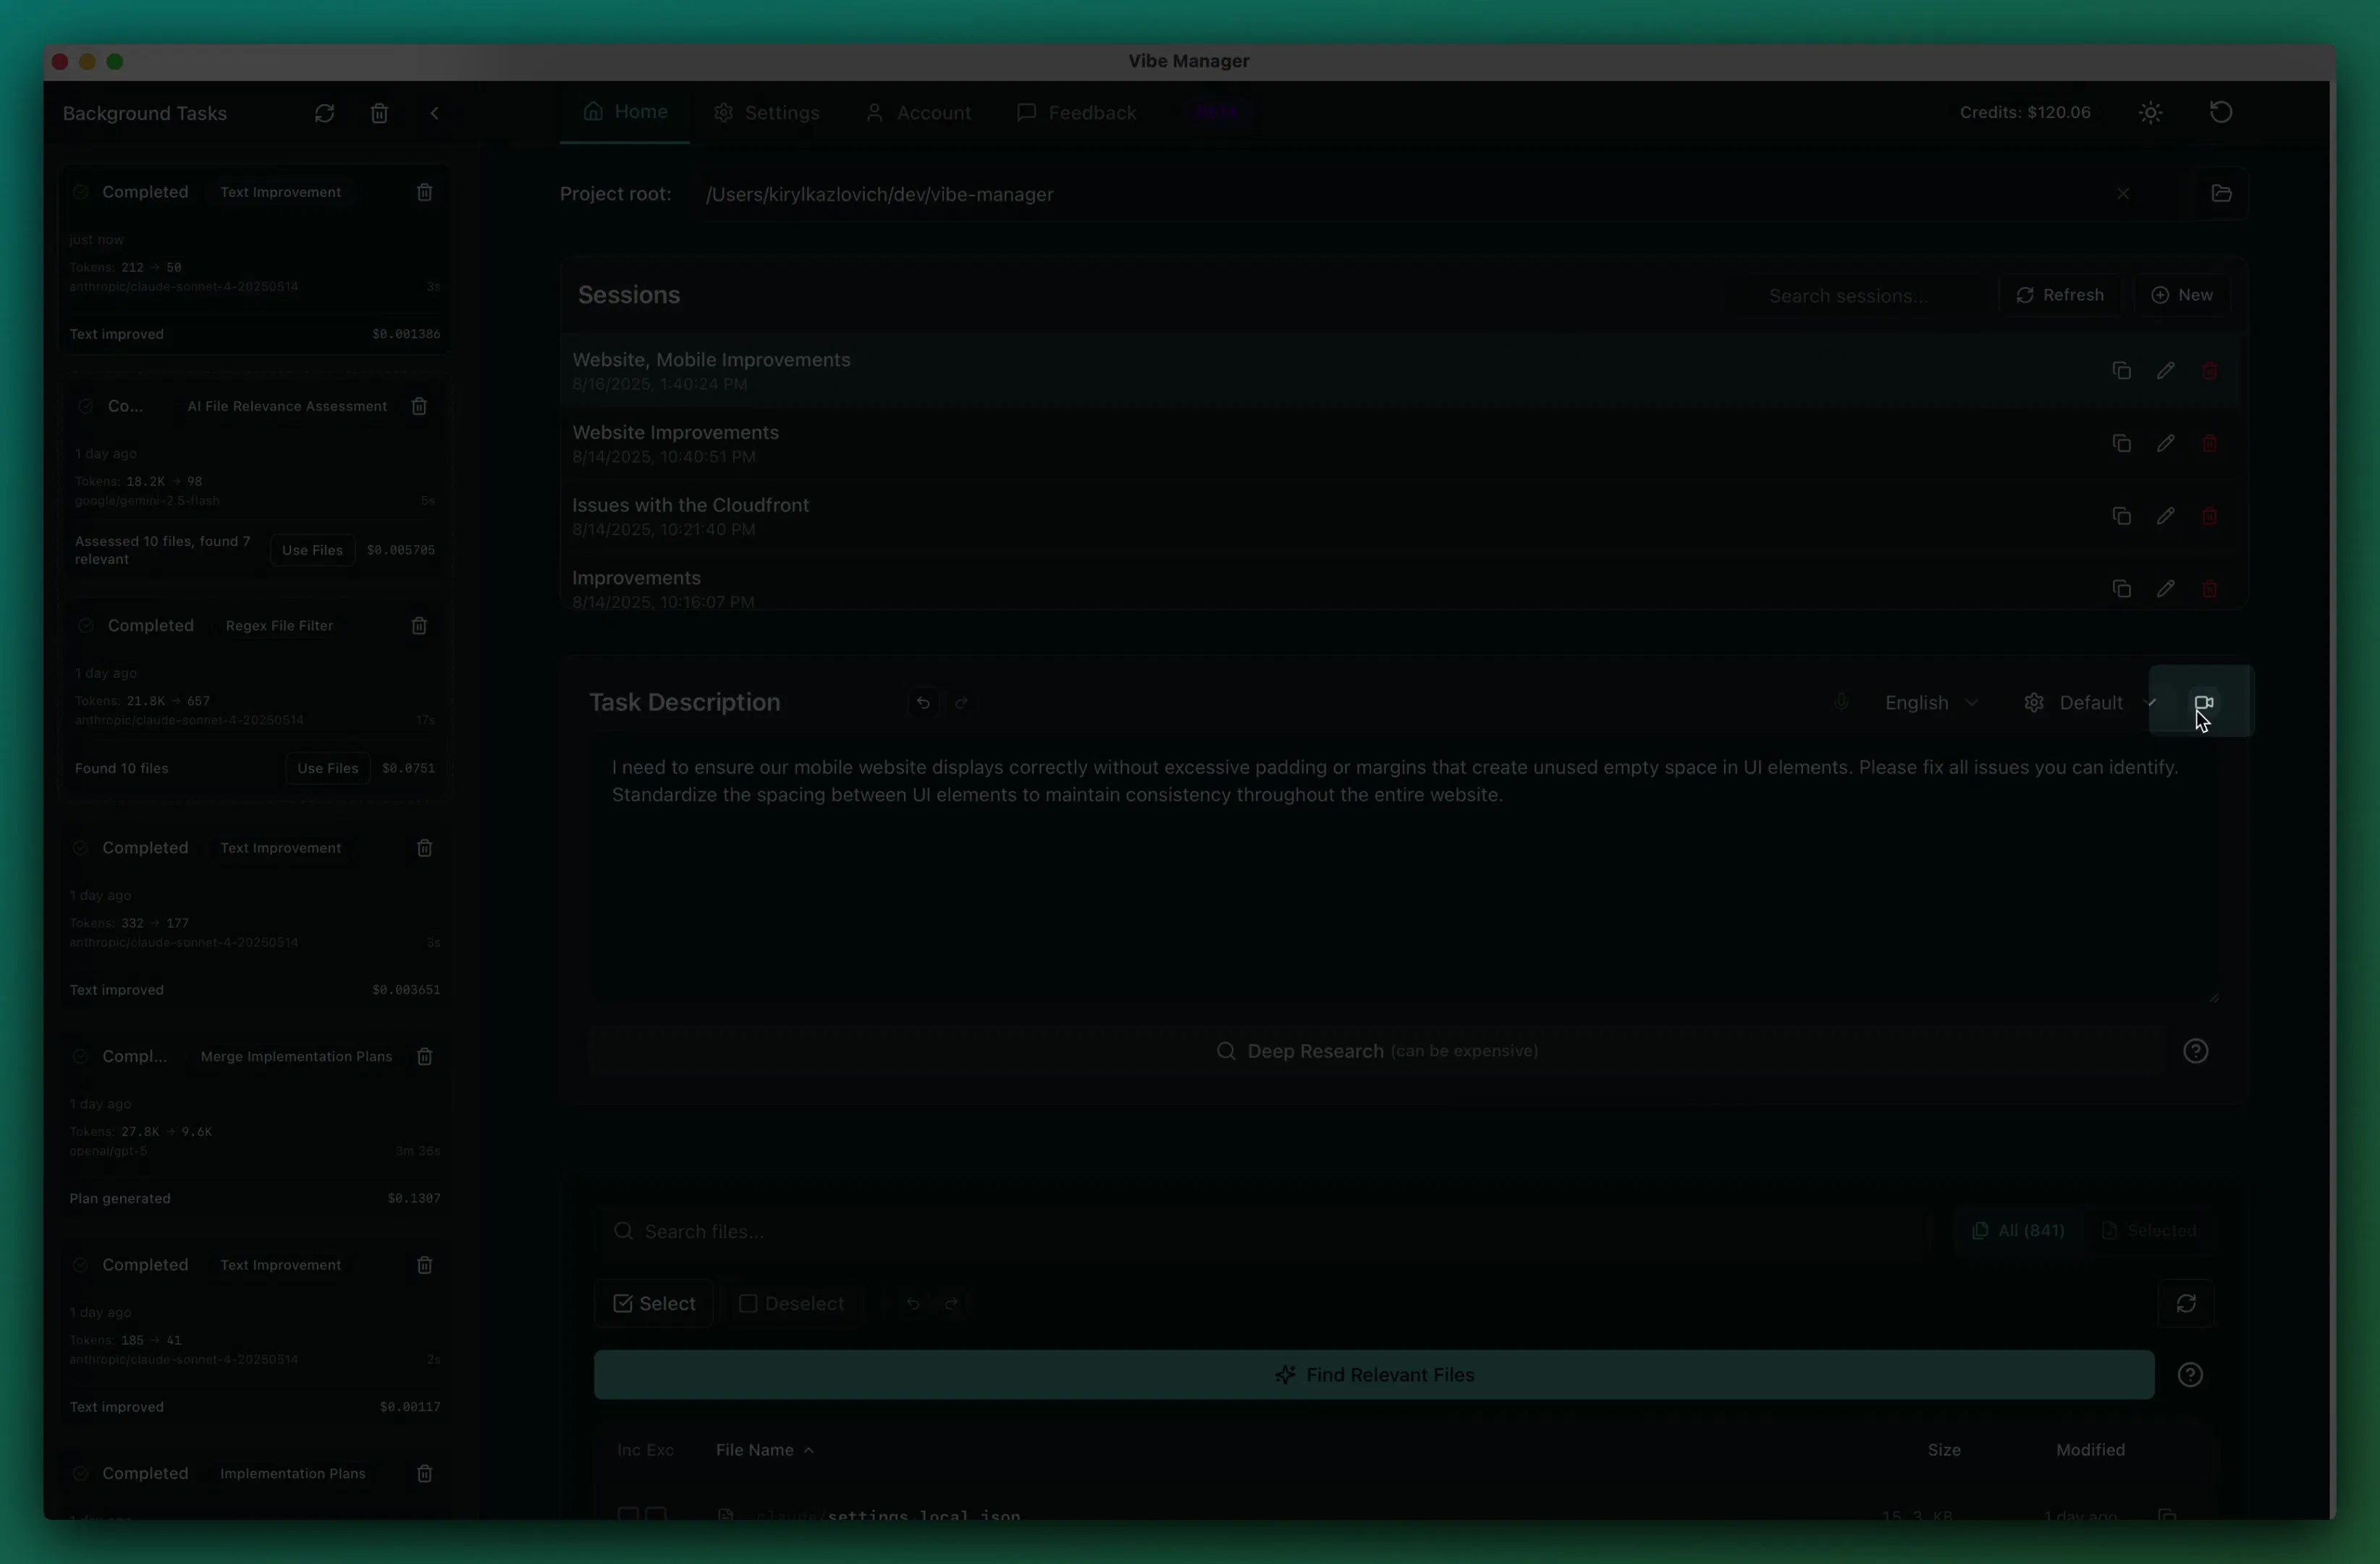Refresh the file list
2380x1564 pixels.
[2186, 1304]
